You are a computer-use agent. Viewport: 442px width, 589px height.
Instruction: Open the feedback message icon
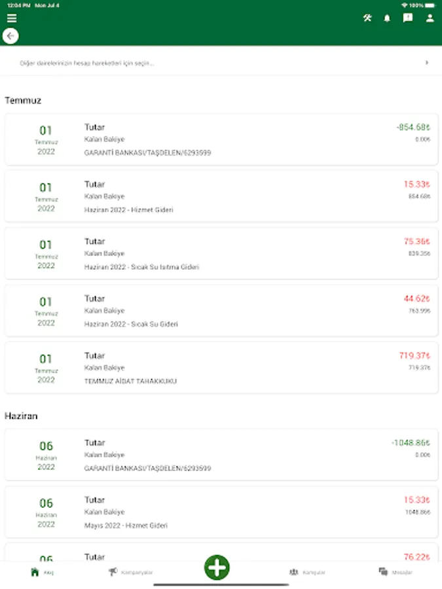point(408,18)
